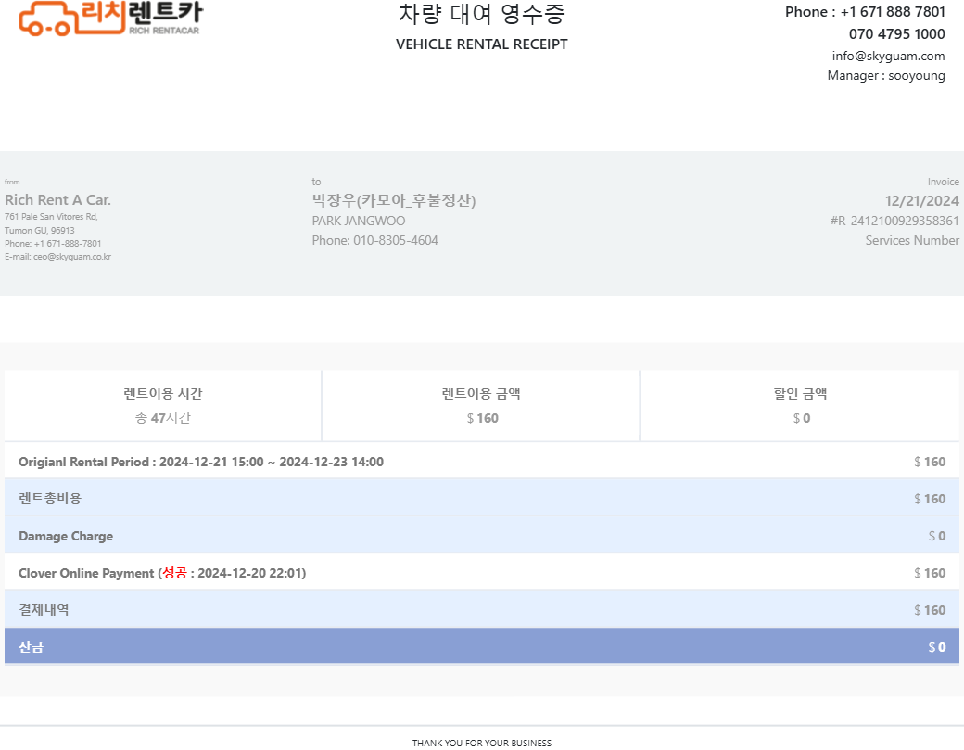
Task: Click the 렌트이용 금액 column header
Action: coord(481,393)
